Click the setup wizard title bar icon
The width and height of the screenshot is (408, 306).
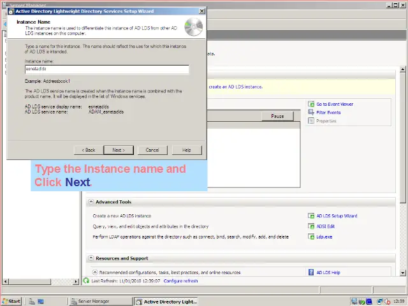[x=11, y=11]
